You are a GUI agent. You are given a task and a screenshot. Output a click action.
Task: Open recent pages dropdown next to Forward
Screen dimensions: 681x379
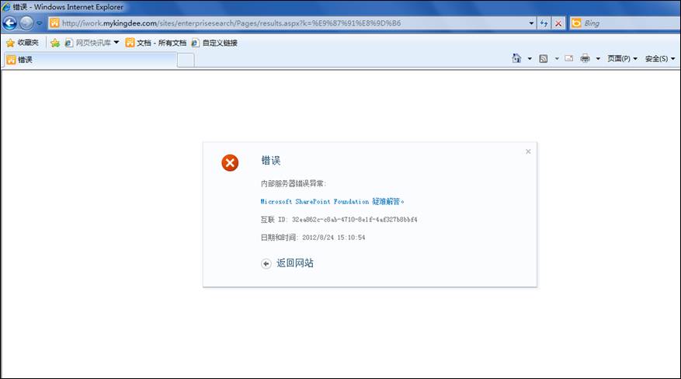[39, 23]
